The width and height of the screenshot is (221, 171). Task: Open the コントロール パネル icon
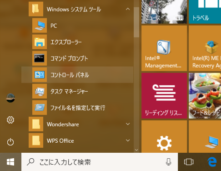40,75
